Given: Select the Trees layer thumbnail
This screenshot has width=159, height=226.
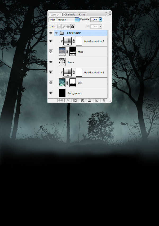Looking at the screenshot, I should coord(62,62).
